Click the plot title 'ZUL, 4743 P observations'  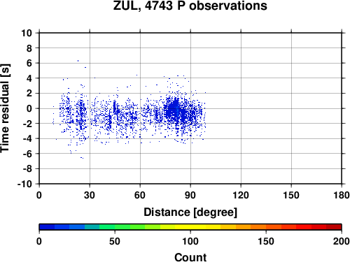[x=190, y=6]
